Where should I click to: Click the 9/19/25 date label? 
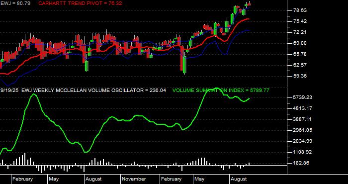coord(9,91)
